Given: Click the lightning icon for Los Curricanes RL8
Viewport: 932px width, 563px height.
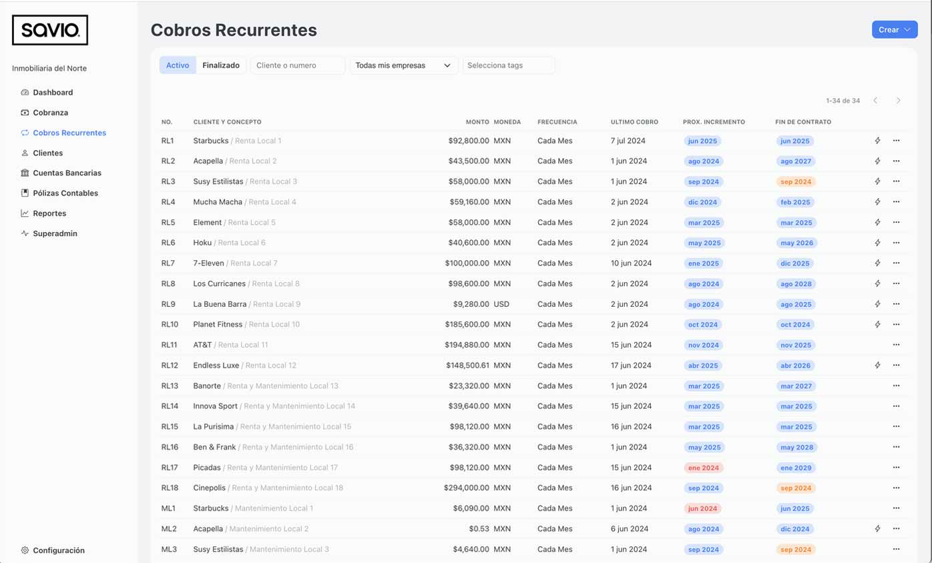Looking at the screenshot, I should pyautogui.click(x=877, y=284).
